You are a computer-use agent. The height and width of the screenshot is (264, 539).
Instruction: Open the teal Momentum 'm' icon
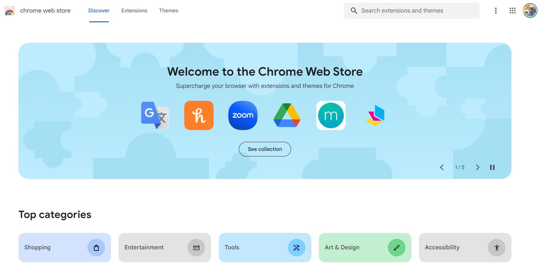click(331, 115)
